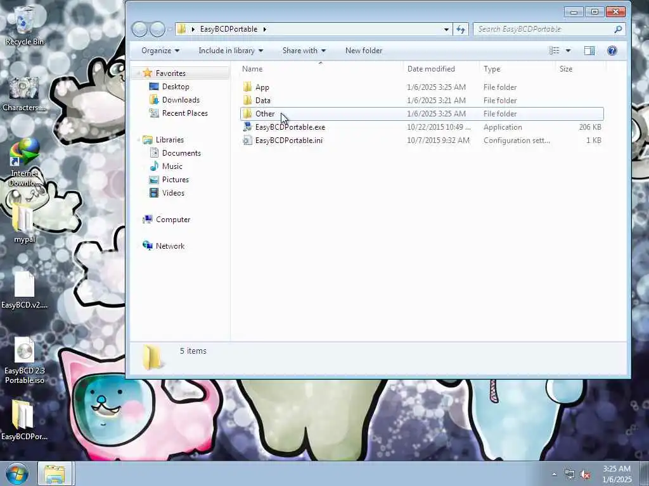Open Explorer help icon
The image size is (649, 486).
612,51
